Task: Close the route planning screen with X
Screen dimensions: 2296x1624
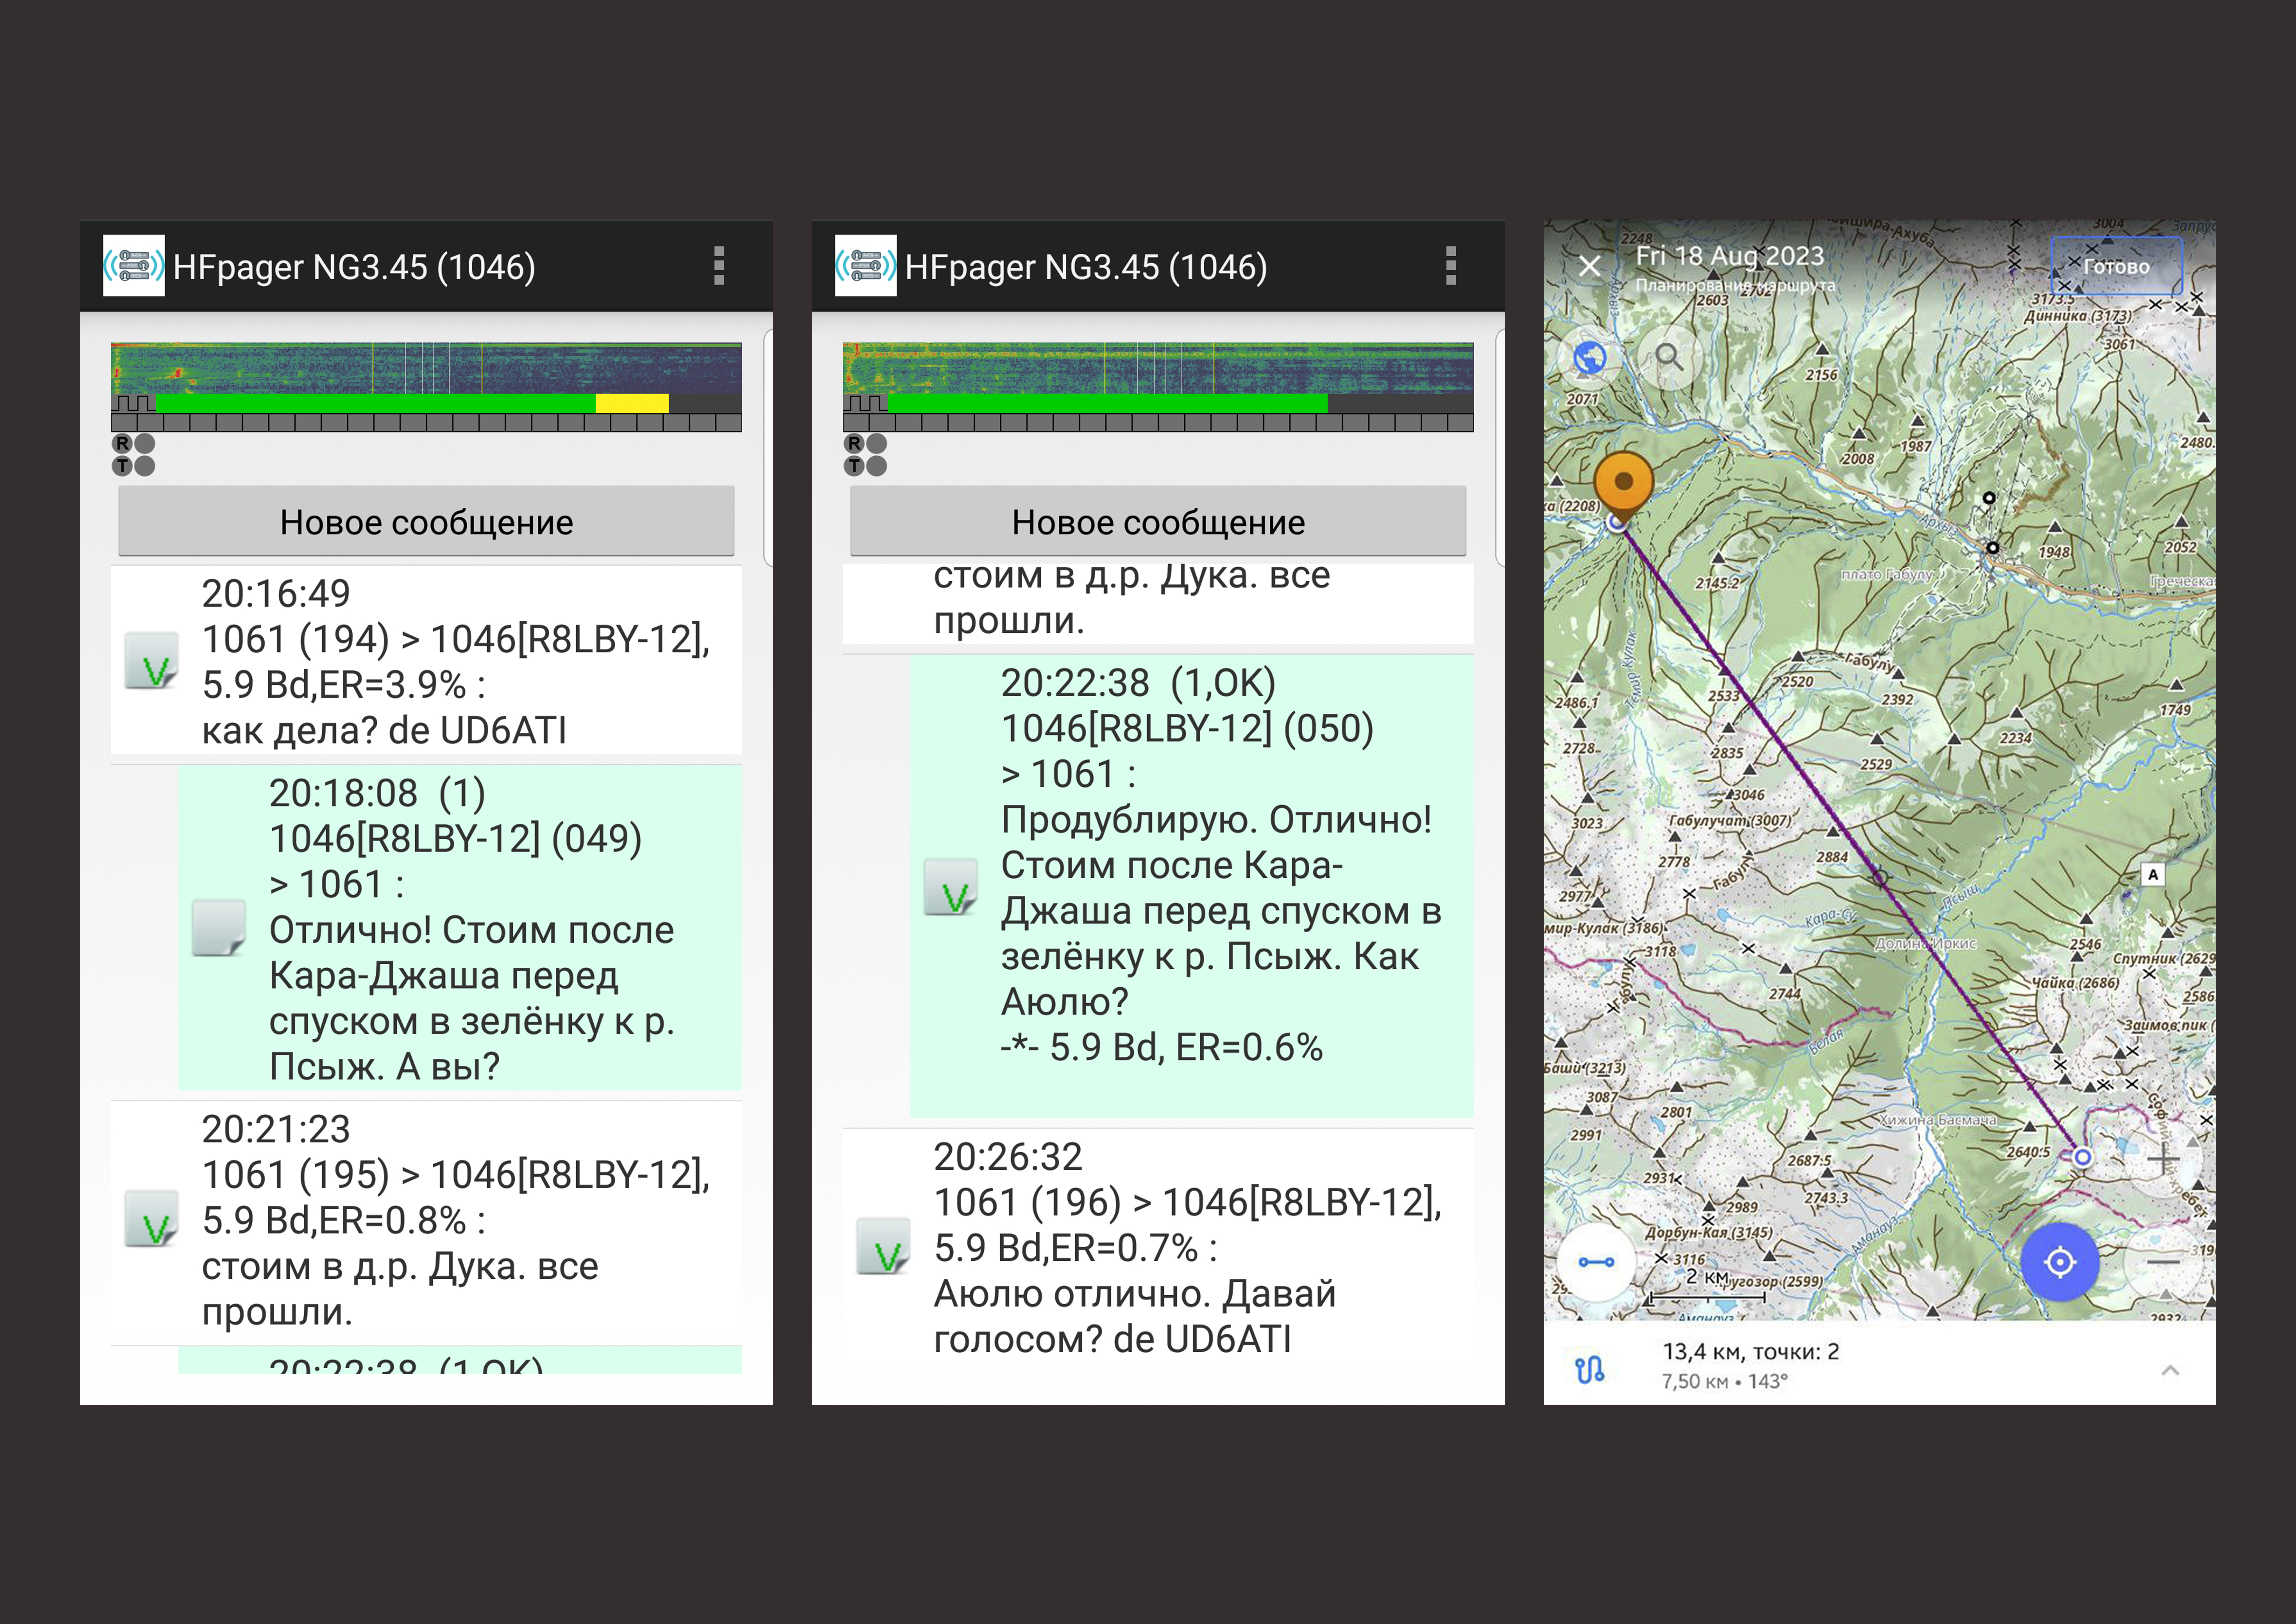Action: [x=1589, y=266]
